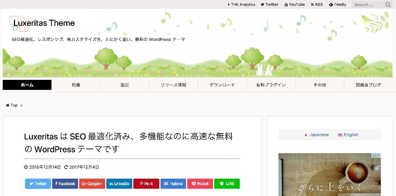The height and width of the screenshot is (196, 396).
Task: Switch language to English
Action: point(351,135)
